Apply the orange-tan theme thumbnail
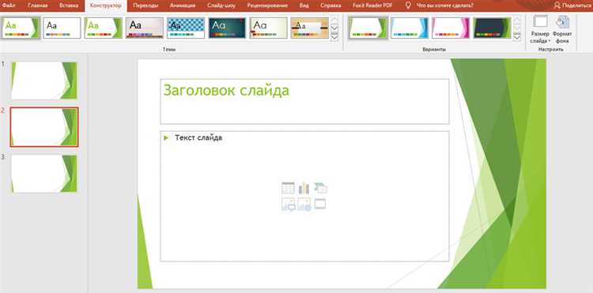This screenshot has height=293, width=593. point(310,28)
